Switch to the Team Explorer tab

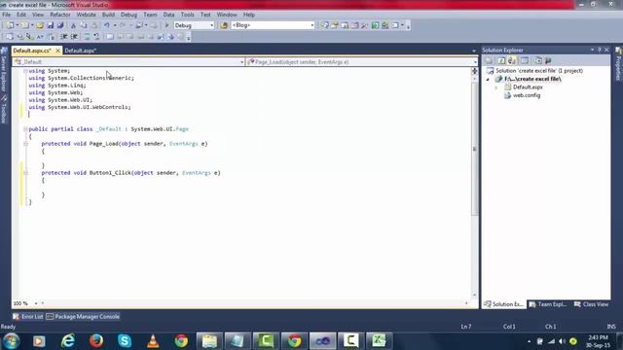point(548,304)
